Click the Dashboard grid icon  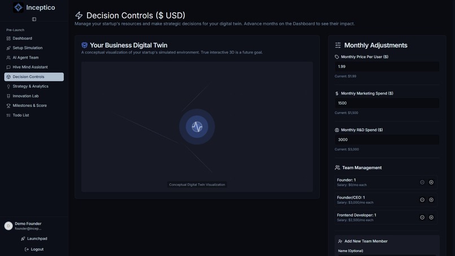(x=8, y=38)
